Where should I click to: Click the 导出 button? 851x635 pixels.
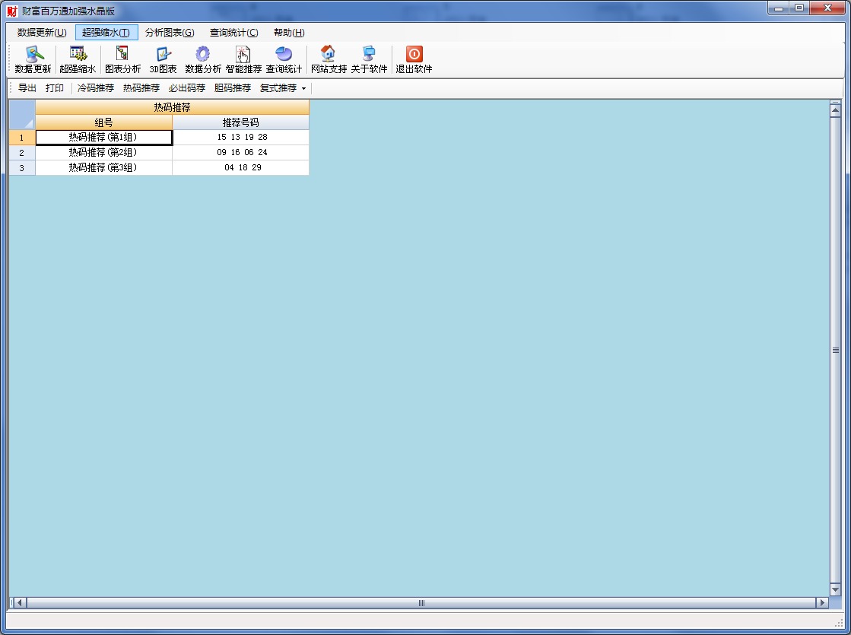[x=27, y=88]
